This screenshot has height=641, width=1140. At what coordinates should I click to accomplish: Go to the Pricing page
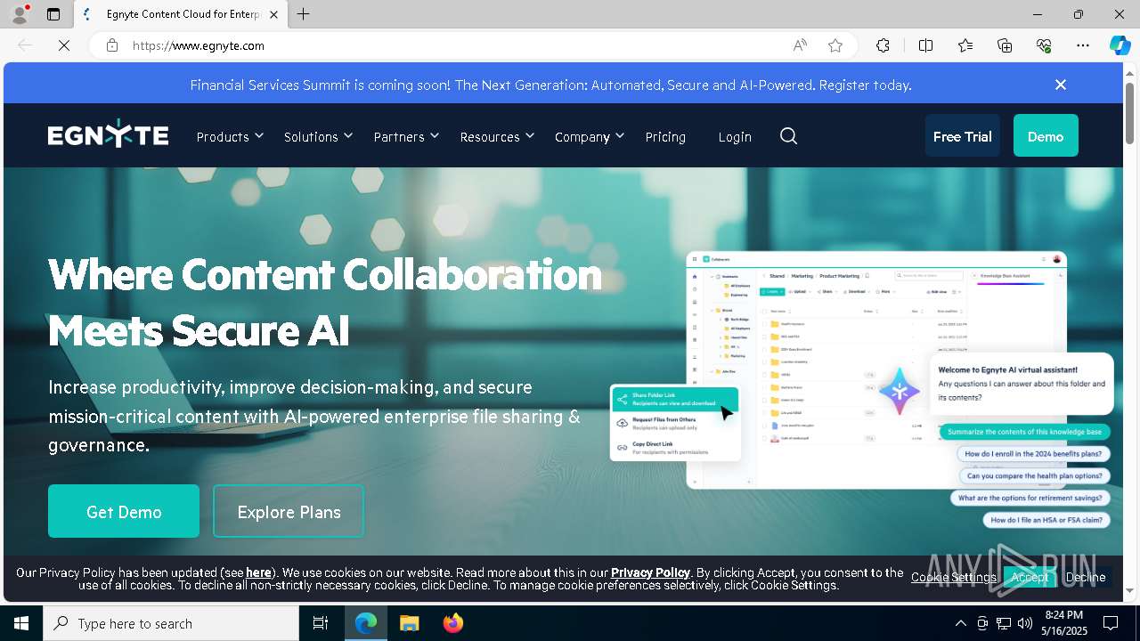(x=665, y=136)
